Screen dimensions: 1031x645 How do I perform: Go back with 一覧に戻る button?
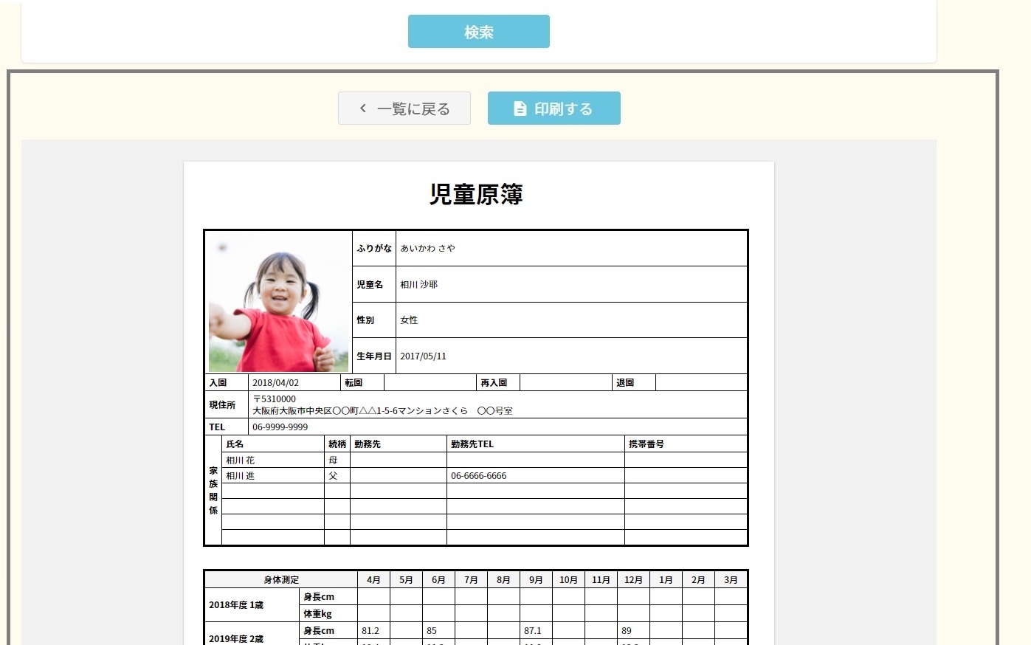point(404,108)
